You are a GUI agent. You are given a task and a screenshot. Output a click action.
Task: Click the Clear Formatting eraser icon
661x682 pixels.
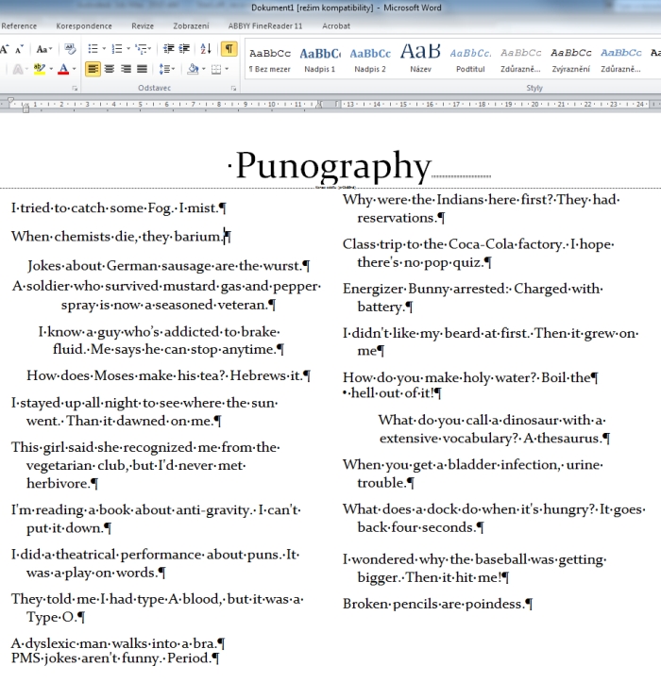[x=70, y=49]
